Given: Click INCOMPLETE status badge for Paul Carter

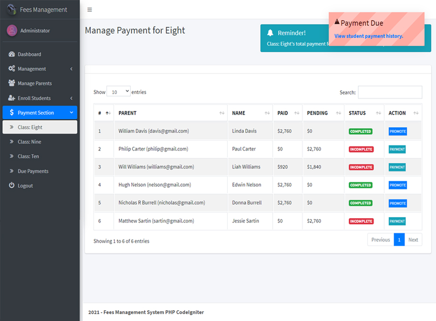Looking at the screenshot, I should (x=361, y=149).
